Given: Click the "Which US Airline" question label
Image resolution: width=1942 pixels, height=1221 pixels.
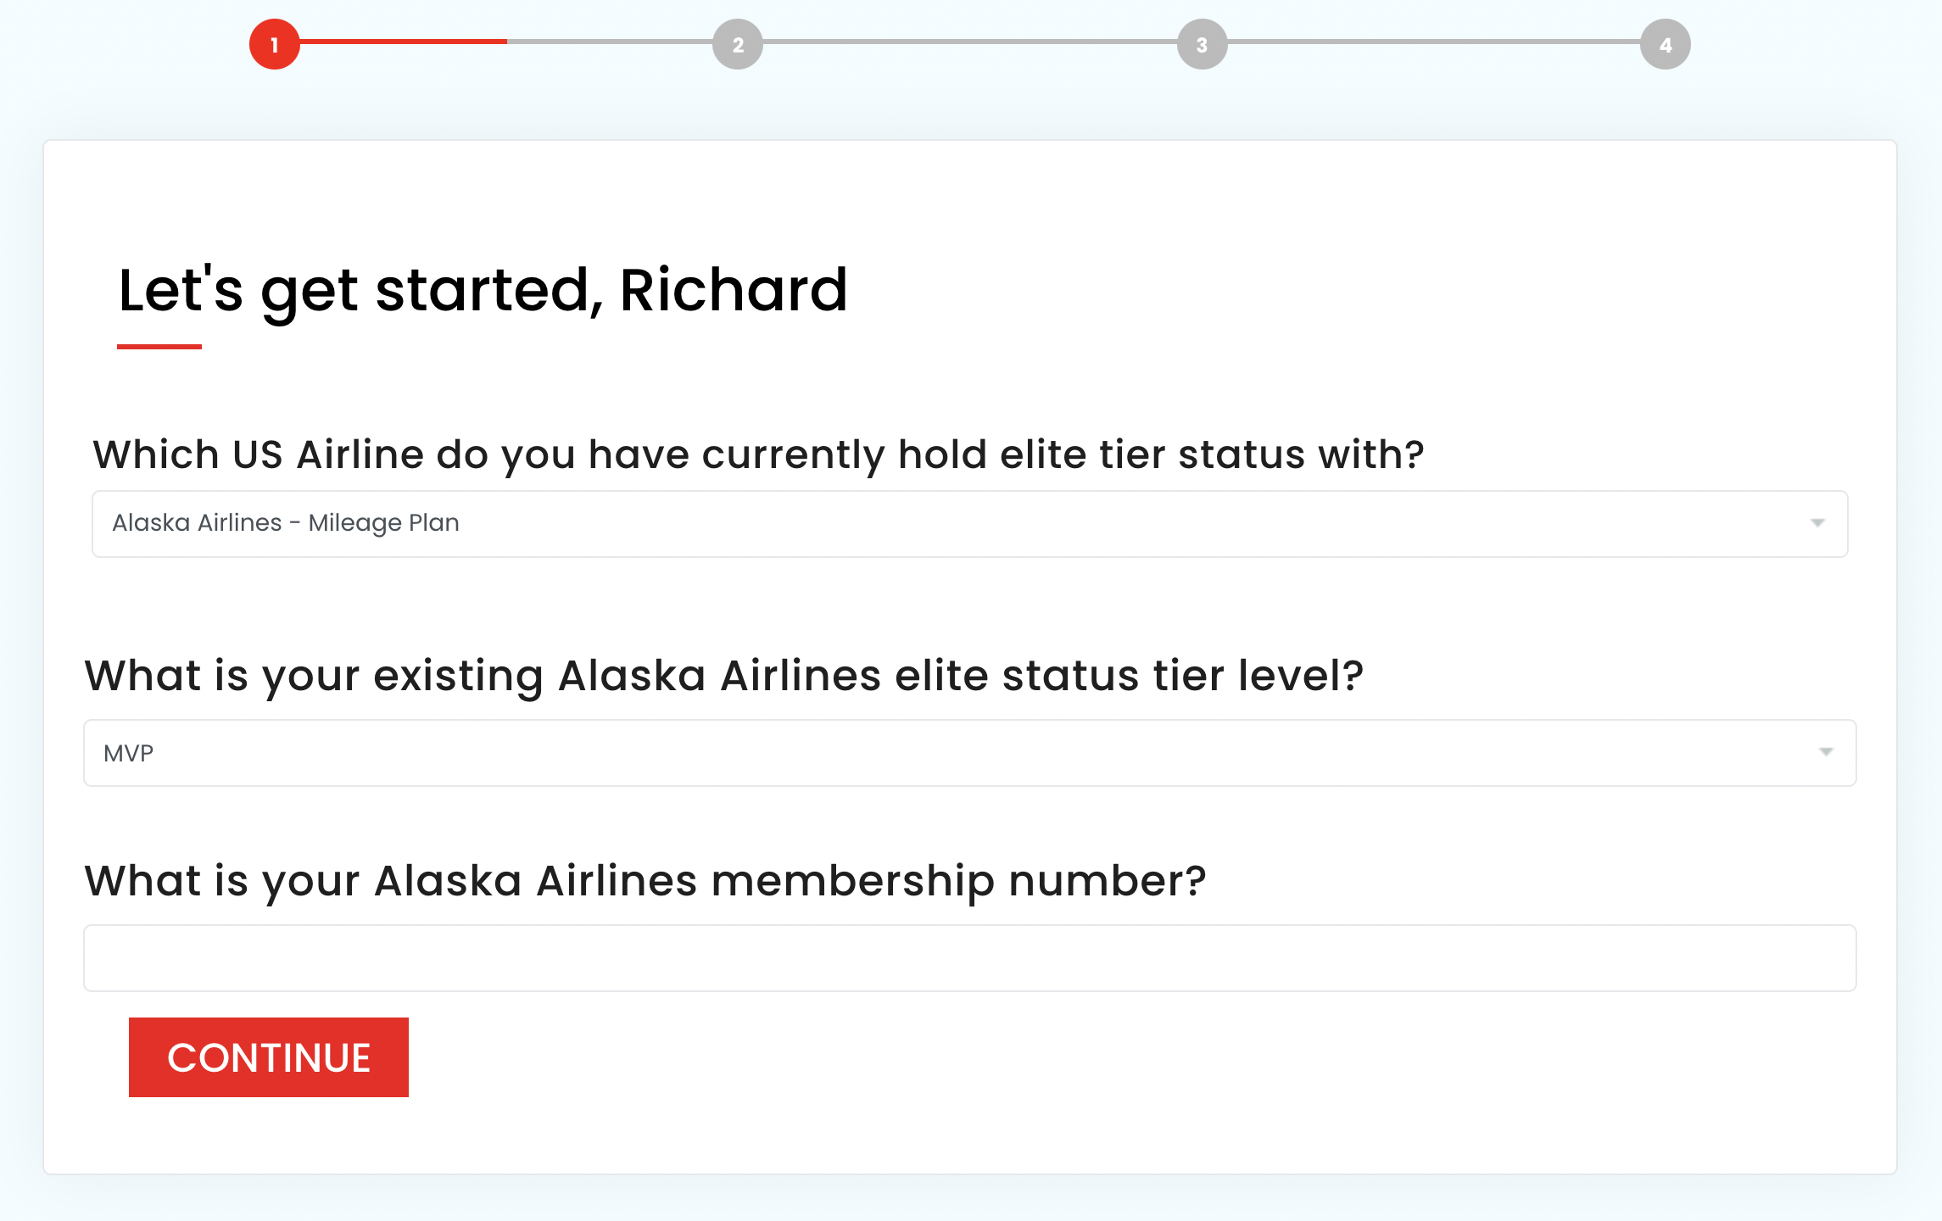Looking at the screenshot, I should point(758,454).
